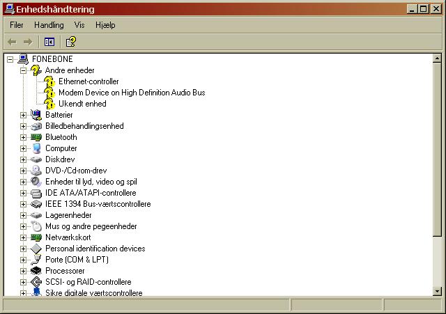Screen dimensions: 446x314
Task: Expand the Diskdrev node
Action: [x=23, y=159]
